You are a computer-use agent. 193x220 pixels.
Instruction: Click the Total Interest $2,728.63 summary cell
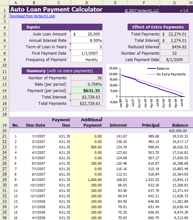(86, 97)
